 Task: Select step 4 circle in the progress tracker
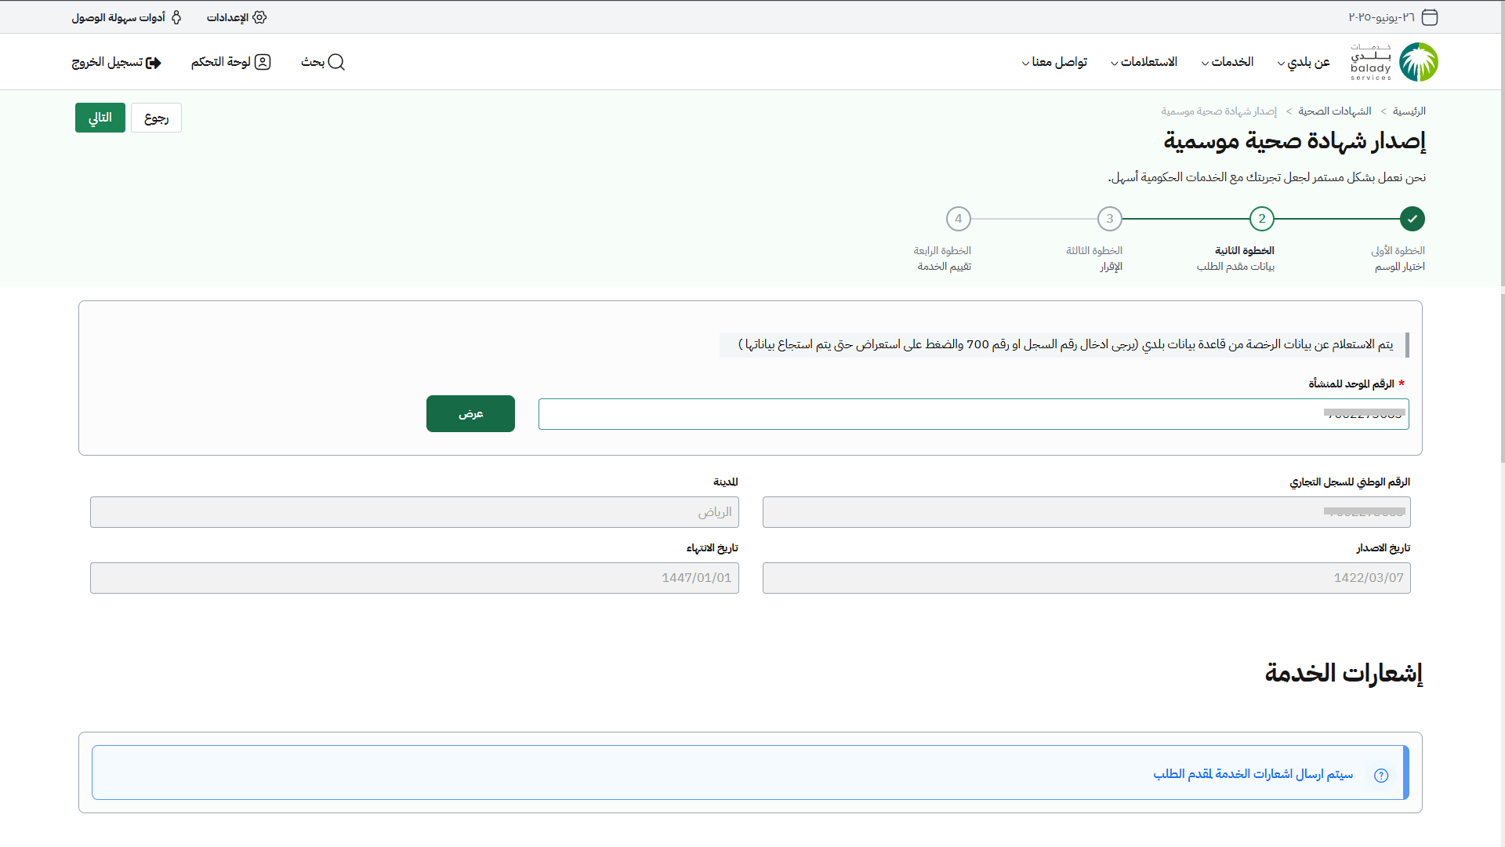[x=958, y=219]
